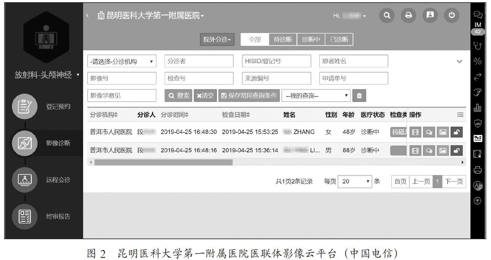Open film viewer icon for the 88岁 row
Screen dimensions: 491x260
point(415,150)
